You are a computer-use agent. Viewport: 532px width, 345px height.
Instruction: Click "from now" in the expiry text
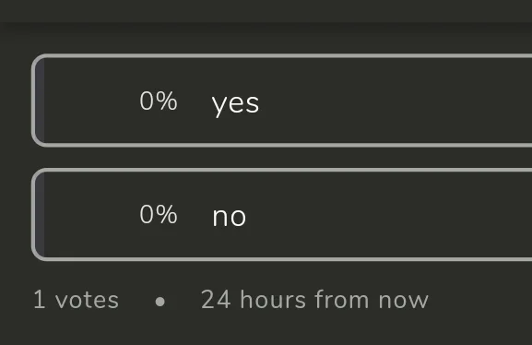[x=372, y=300]
